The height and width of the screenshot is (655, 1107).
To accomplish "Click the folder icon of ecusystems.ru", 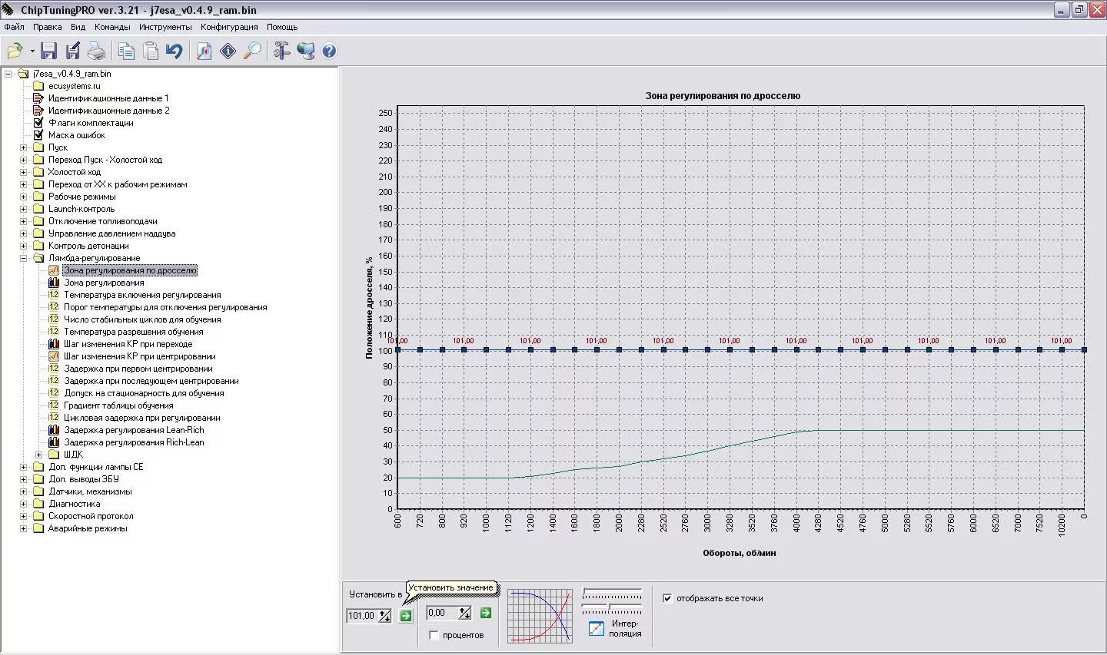I will 38,86.
